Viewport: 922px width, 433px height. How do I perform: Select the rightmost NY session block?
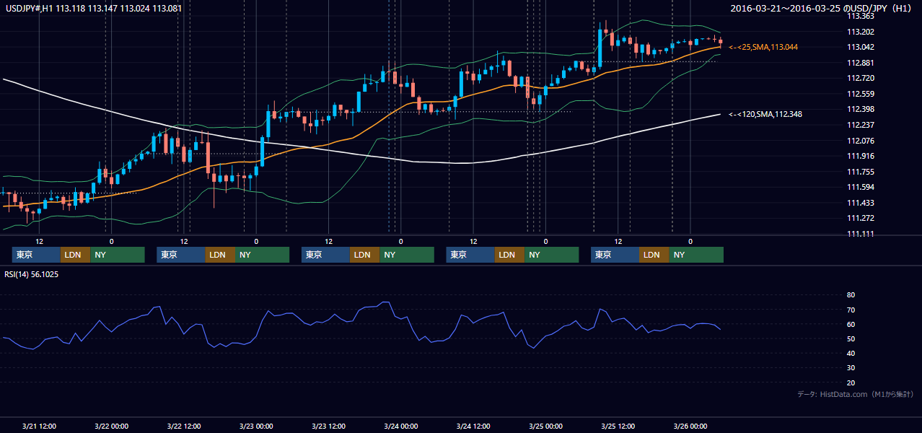[x=696, y=255]
